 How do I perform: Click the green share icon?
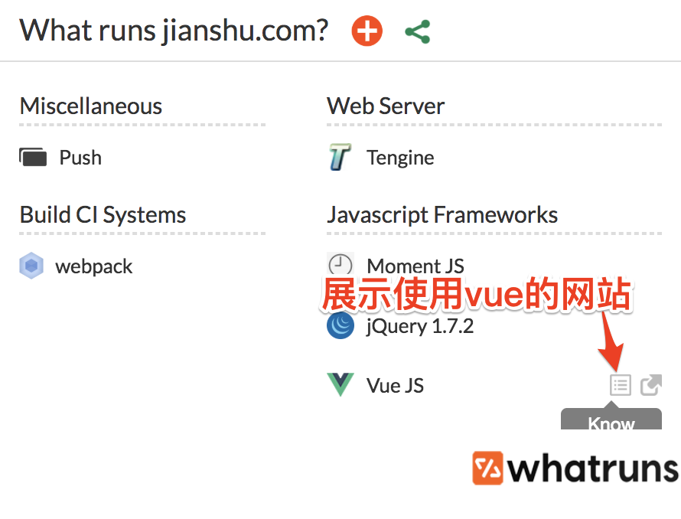pos(417,31)
